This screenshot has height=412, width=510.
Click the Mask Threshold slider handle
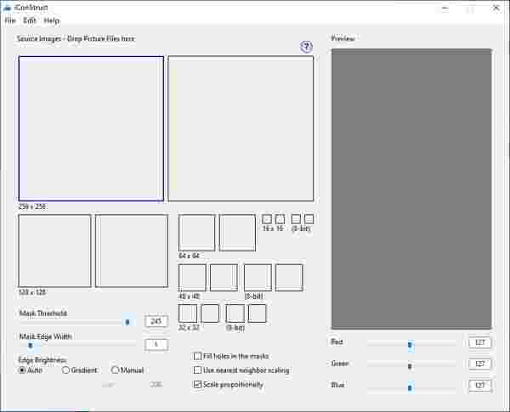127,322
